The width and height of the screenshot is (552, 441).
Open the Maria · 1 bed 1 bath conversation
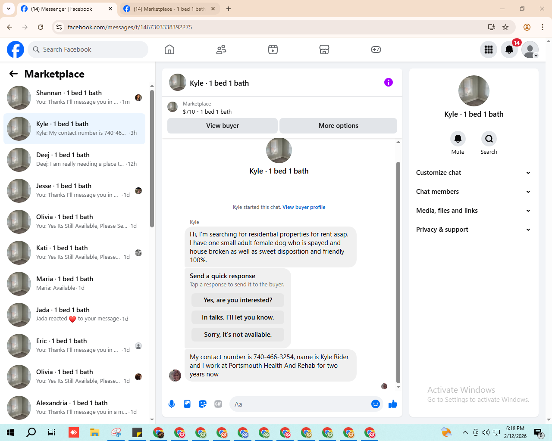[74, 284]
